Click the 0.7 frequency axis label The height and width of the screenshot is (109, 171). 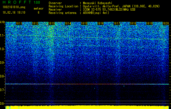point(2,90)
